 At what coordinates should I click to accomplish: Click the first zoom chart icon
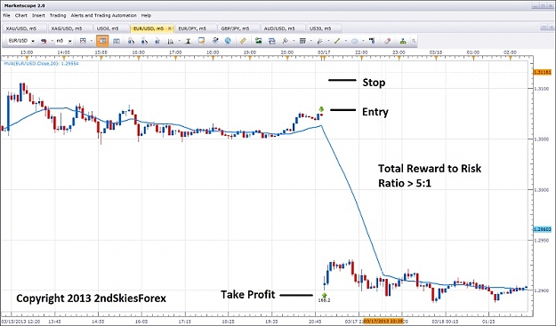[x=131, y=41]
